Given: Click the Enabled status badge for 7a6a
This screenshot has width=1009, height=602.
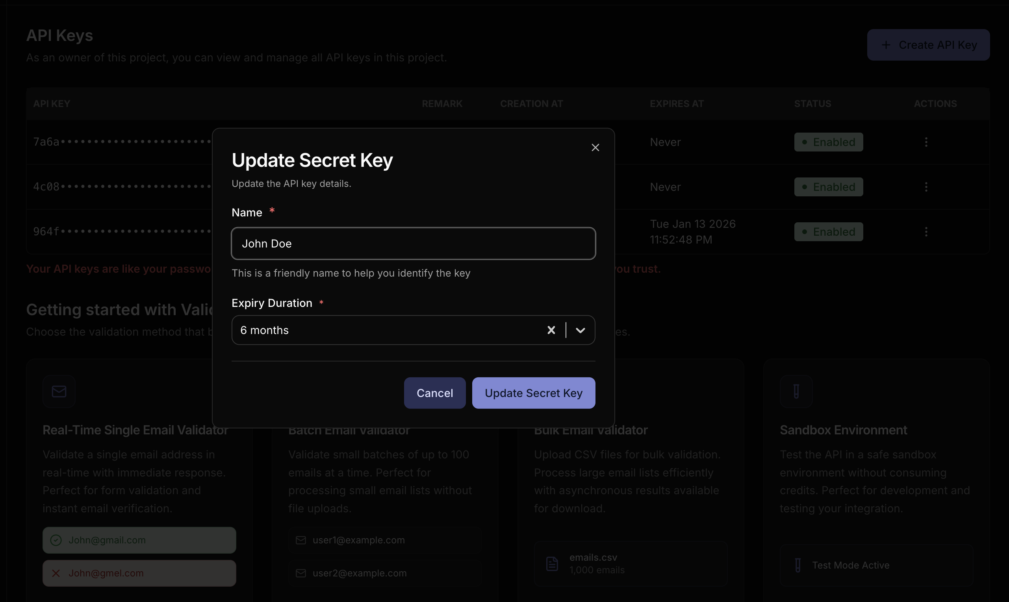Looking at the screenshot, I should pyautogui.click(x=828, y=142).
